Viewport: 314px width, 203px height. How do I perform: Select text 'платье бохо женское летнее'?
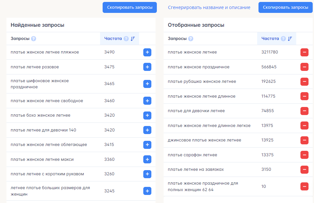tap(40, 115)
